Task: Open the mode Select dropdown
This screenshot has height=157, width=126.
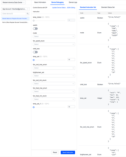Action: [54, 36]
